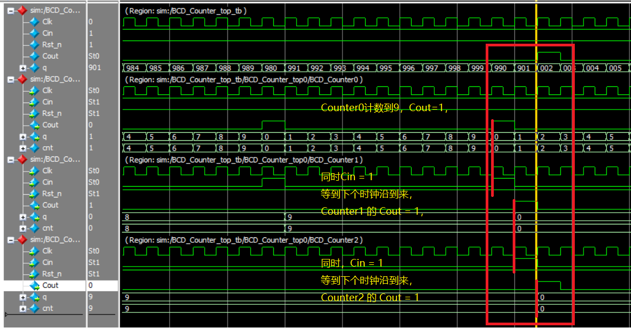Collapse the BCD_Counter2 signal group

tap(11, 240)
